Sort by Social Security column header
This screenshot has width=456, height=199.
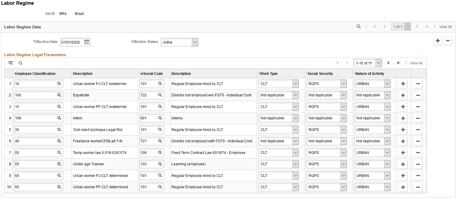click(x=320, y=74)
